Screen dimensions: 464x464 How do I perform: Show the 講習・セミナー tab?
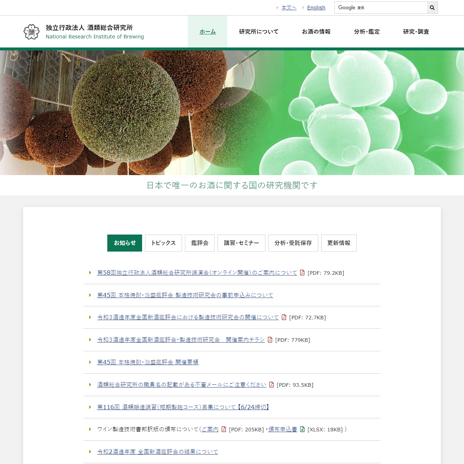[x=241, y=243]
